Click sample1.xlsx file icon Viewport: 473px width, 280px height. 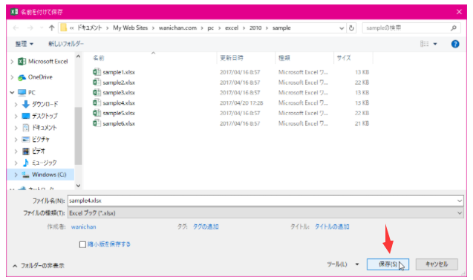click(97, 72)
